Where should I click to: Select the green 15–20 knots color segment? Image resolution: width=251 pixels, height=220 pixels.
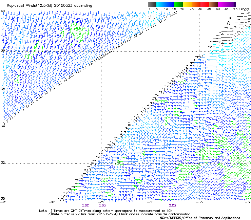click(178, 4)
